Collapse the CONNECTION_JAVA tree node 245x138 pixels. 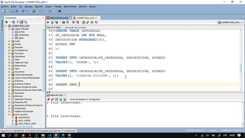[x=6, y=26]
